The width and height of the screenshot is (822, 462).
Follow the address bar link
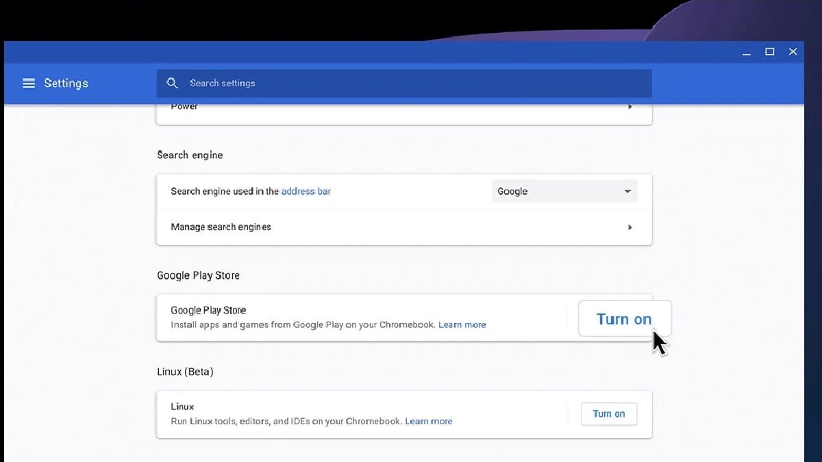coord(306,192)
